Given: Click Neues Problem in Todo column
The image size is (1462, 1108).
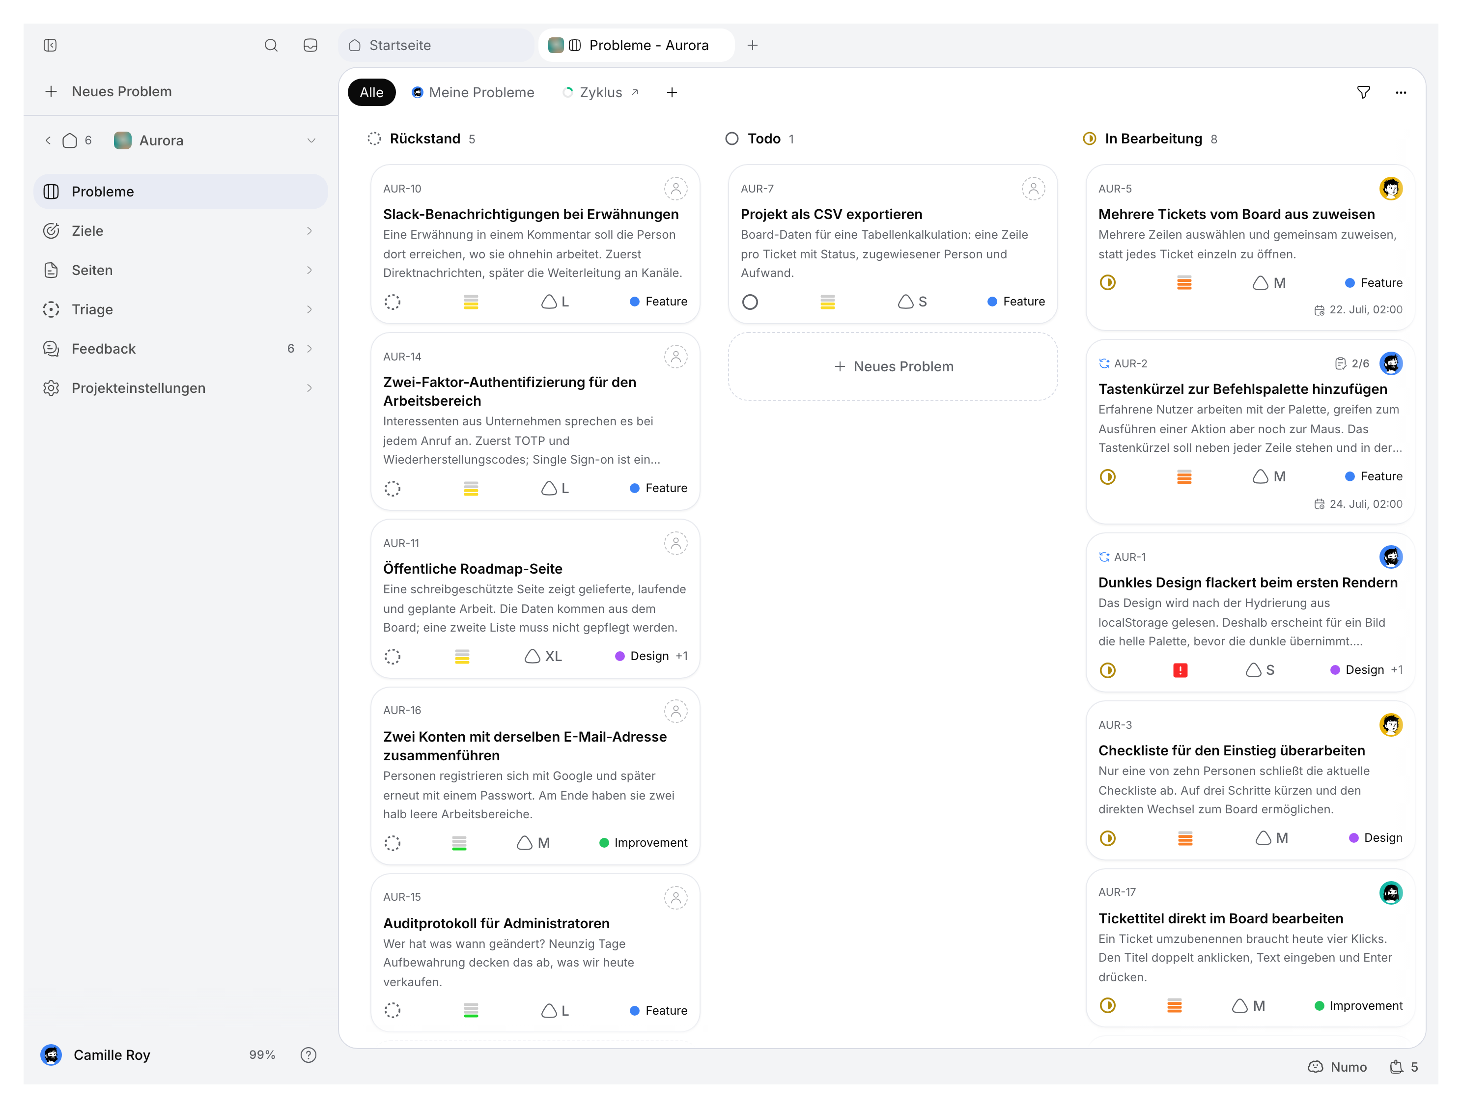Looking at the screenshot, I should click(893, 367).
